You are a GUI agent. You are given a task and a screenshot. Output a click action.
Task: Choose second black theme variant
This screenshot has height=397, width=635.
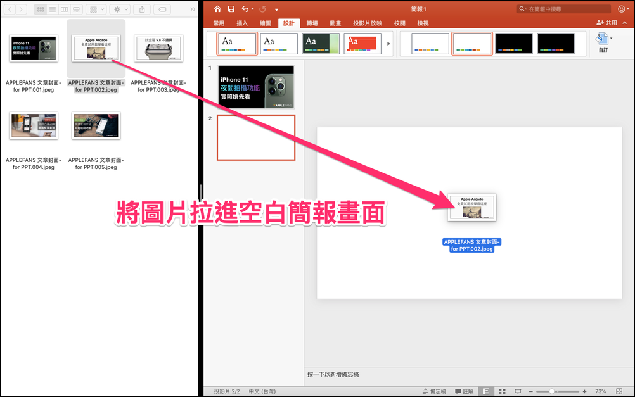point(556,44)
